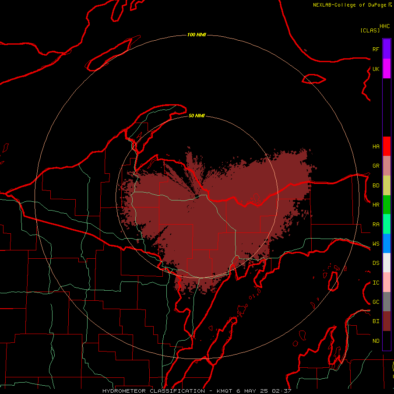This screenshot has width=394, height=394.
Task: Click the blue WS color swatch
Action: pos(387,243)
